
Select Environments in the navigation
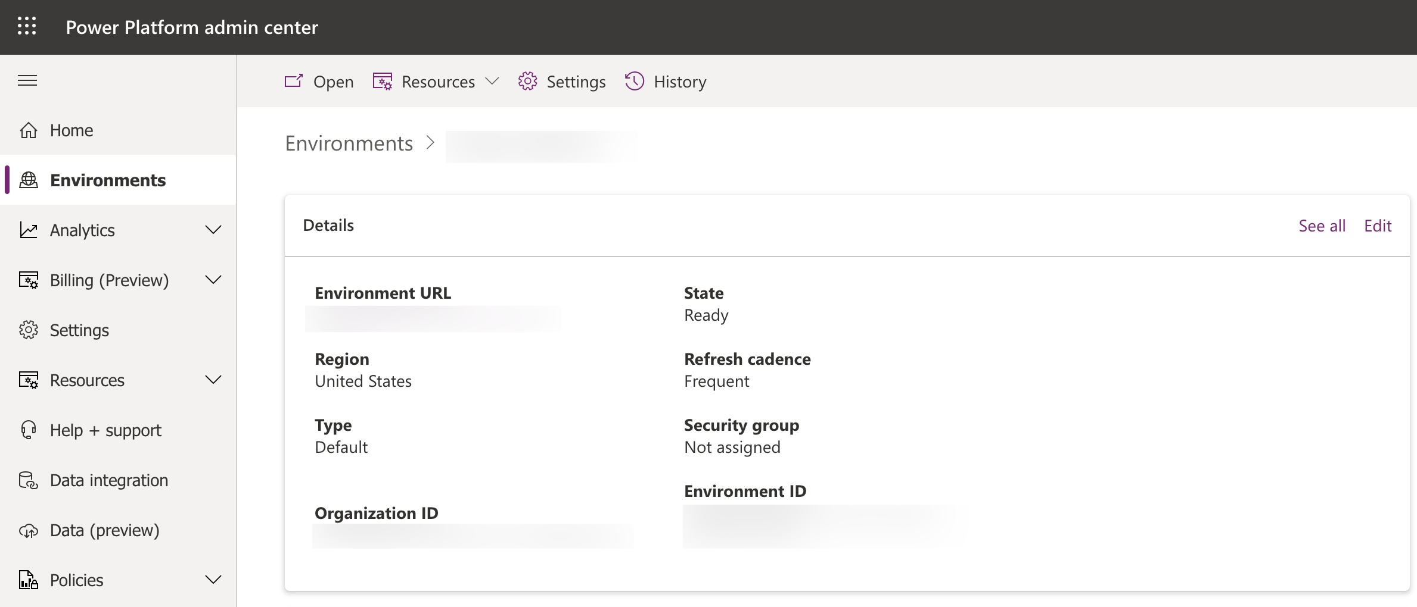click(x=118, y=180)
